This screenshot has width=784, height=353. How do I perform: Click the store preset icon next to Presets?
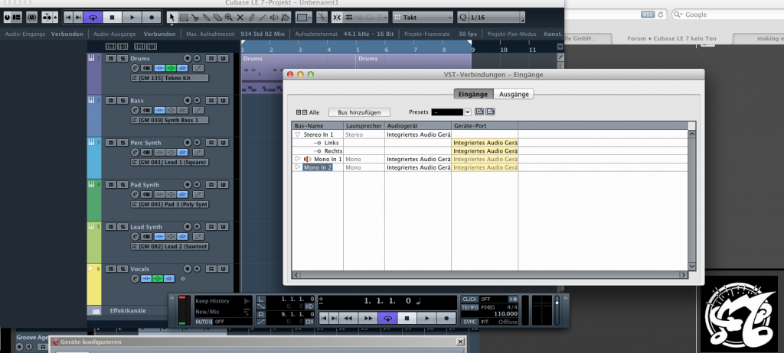tap(479, 112)
